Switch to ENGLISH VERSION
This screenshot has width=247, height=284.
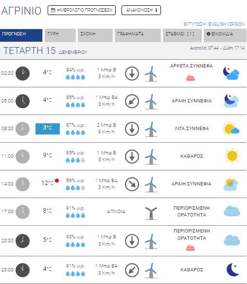226,24
